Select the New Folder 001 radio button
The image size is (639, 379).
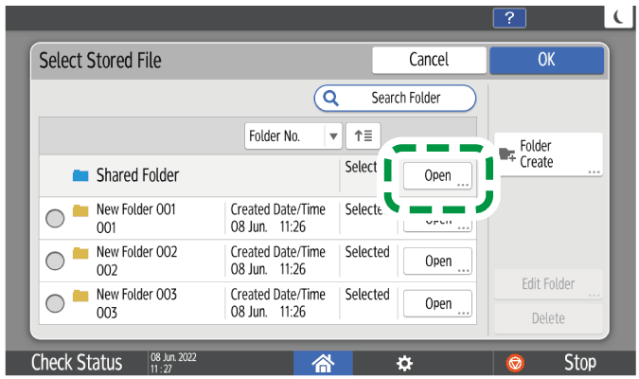(56, 218)
